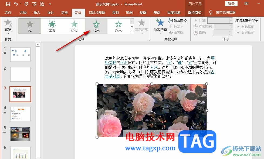The image size is (264, 159).
Task: Click slide panel scrollbar up arrow
Action: (x=38, y=45)
